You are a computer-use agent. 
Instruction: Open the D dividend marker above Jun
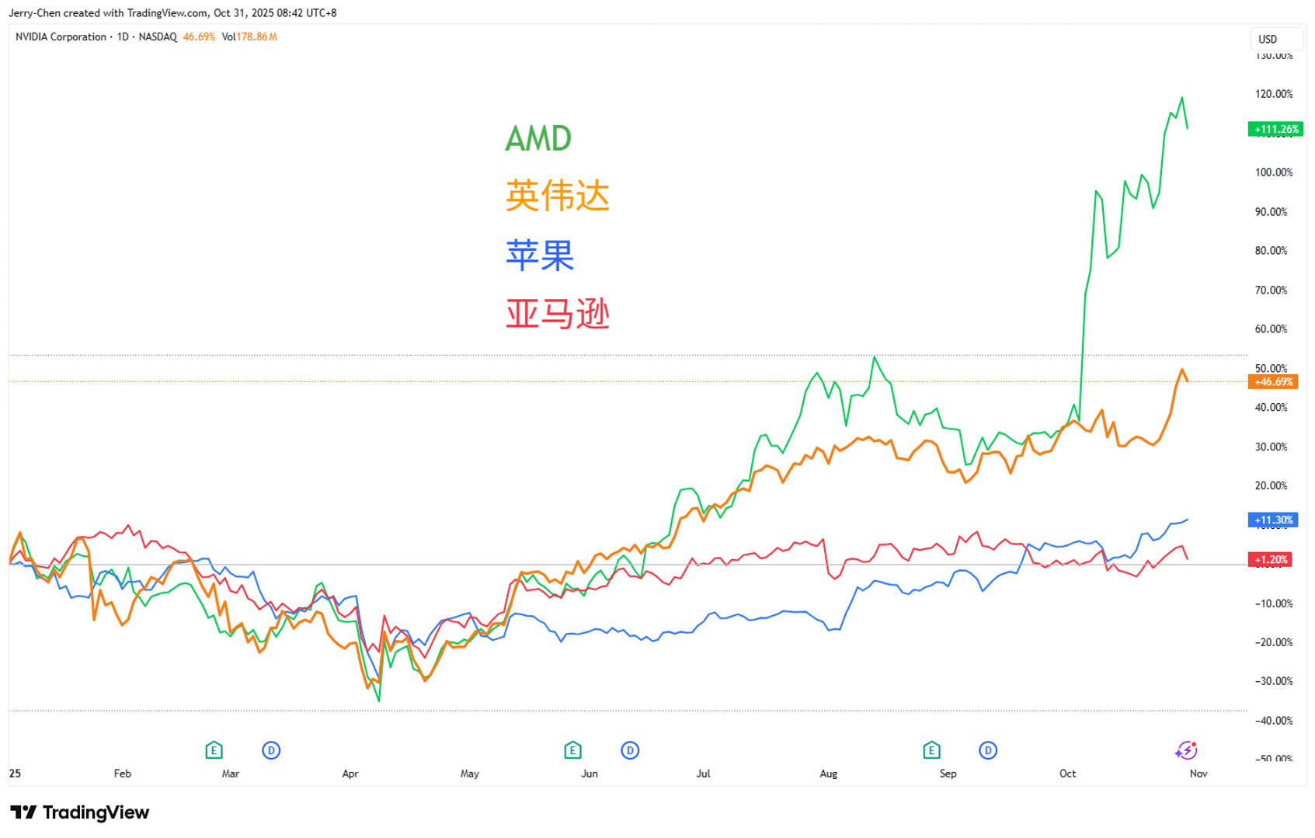click(x=630, y=750)
